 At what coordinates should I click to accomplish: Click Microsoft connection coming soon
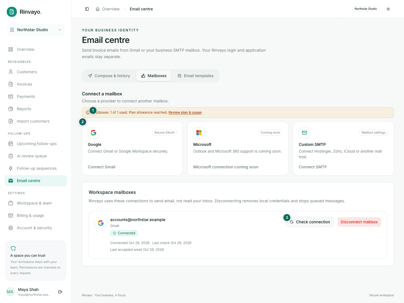[x=226, y=167]
